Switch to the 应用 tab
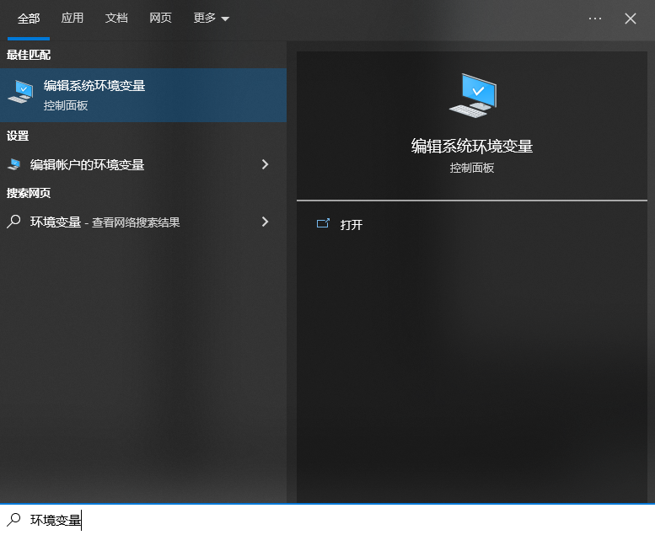Viewport: 655px width, 535px height. click(x=72, y=18)
